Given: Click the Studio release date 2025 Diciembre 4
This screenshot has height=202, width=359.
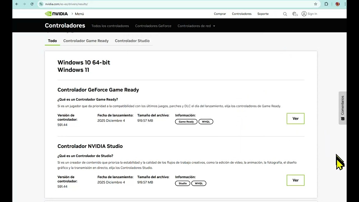Looking at the screenshot, I should pyautogui.click(x=111, y=182).
